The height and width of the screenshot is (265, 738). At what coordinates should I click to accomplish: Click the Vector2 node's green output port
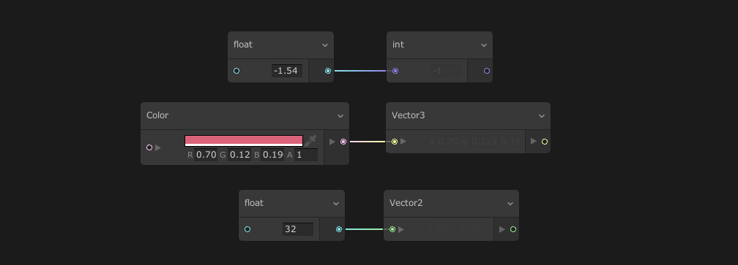coord(513,229)
